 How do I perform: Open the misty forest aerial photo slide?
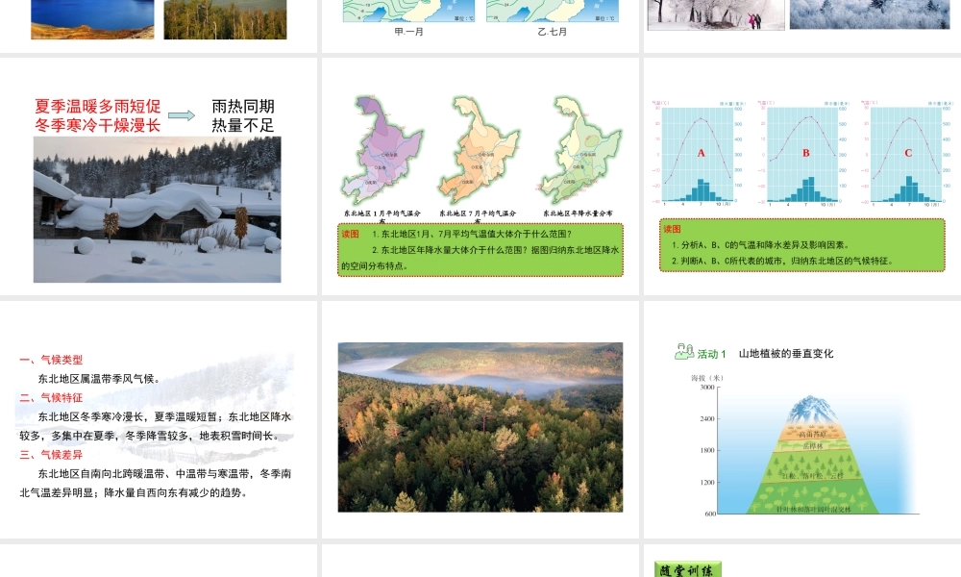tap(480, 427)
